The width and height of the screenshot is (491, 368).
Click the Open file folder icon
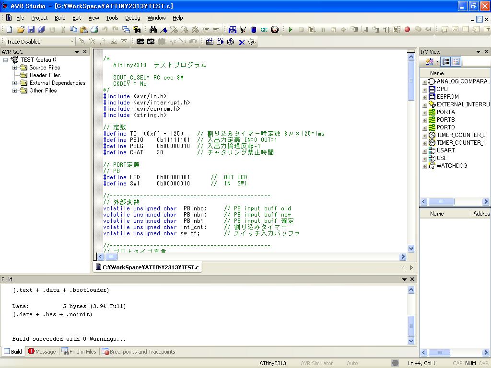pyautogui.click(x=20, y=30)
